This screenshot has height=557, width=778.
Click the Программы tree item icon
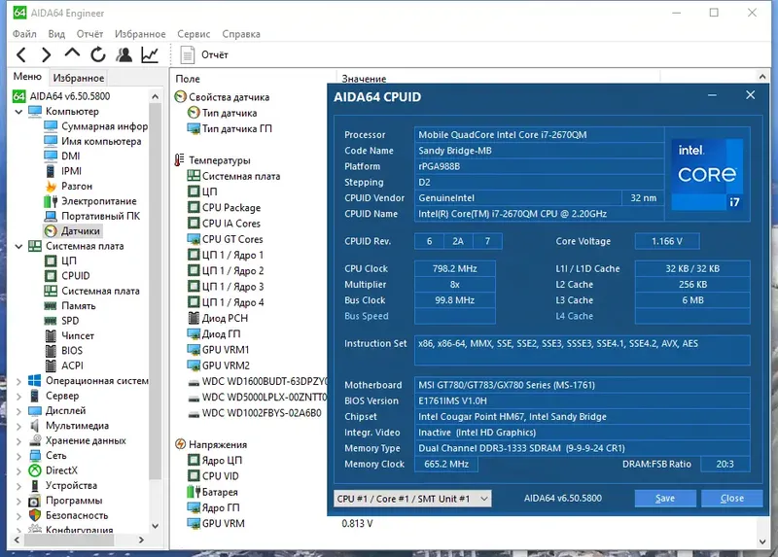click(35, 501)
